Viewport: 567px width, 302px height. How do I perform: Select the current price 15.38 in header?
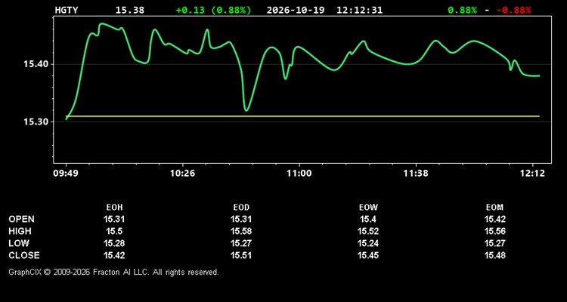[x=130, y=10]
